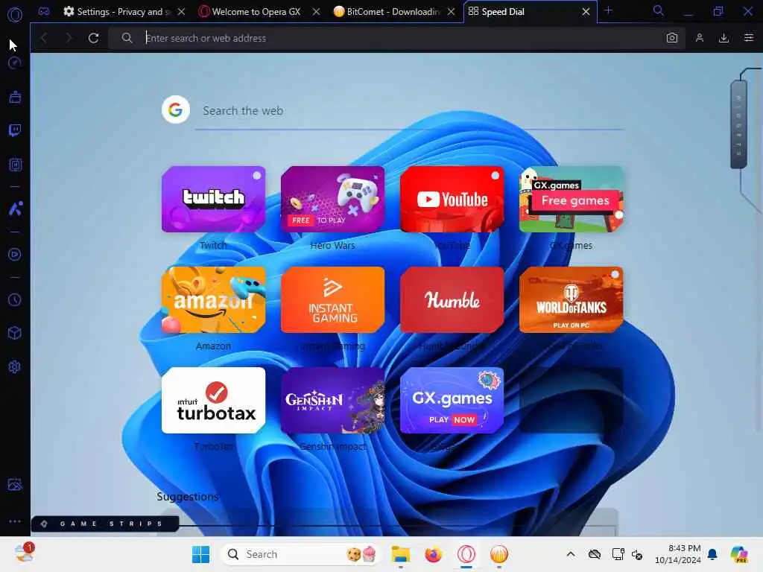Open the World of Tanks tile
Screen dimensions: 763x572
572,299
